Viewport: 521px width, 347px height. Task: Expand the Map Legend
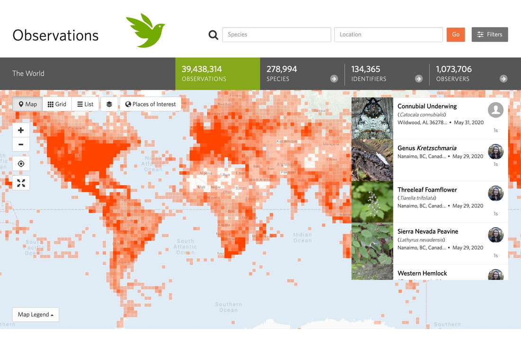[x=36, y=315]
